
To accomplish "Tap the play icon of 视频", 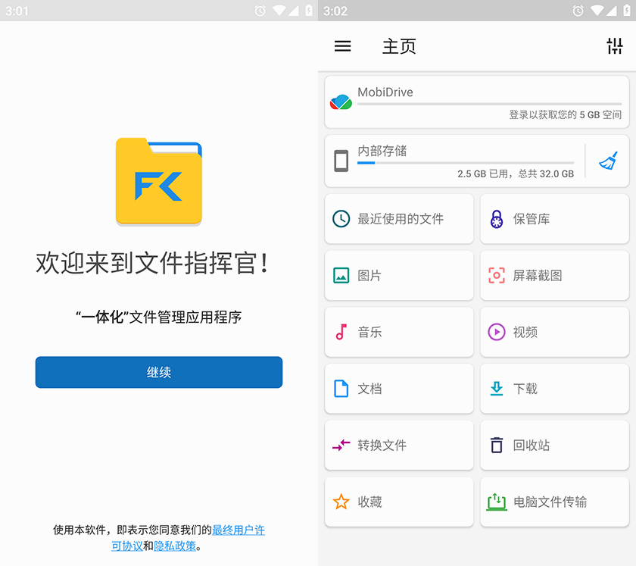I will click(497, 332).
